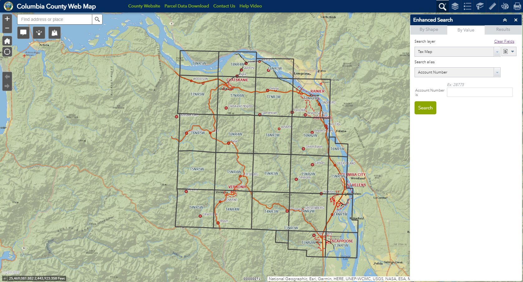This screenshot has width=523, height=282.
Task: Zoom out with the minus button
Action: click(7, 28)
